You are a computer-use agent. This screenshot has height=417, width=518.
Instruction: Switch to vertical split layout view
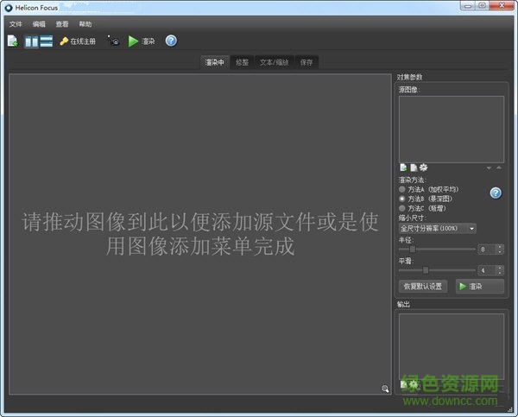tap(31, 41)
